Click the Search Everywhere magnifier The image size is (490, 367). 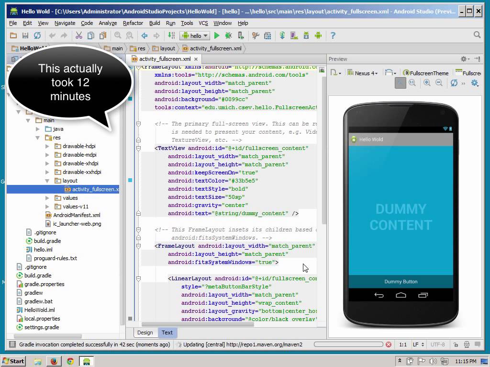477,34
